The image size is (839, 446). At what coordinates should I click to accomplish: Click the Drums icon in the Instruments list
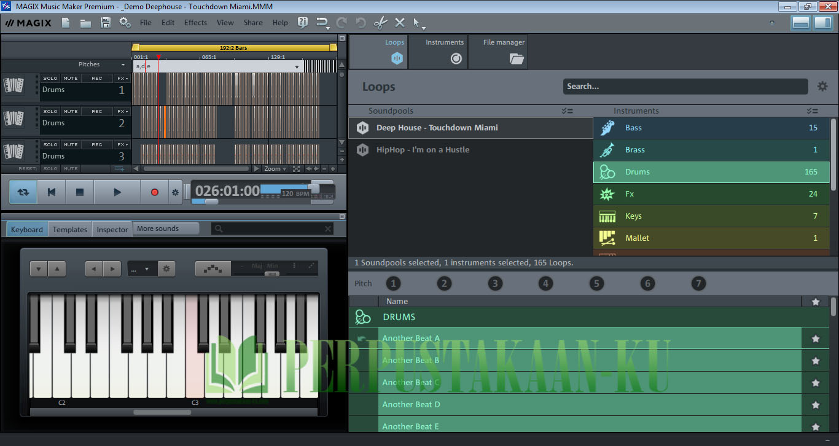[x=607, y=172]
